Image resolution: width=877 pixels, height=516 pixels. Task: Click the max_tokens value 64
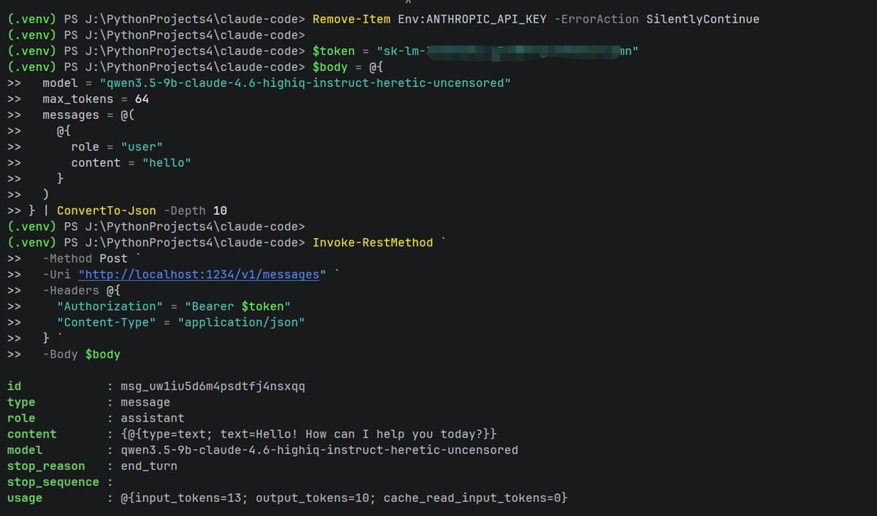pos(142,99)
